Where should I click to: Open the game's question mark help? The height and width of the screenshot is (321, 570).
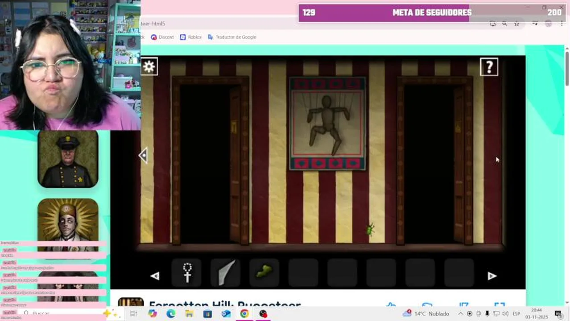pos(489,67)
